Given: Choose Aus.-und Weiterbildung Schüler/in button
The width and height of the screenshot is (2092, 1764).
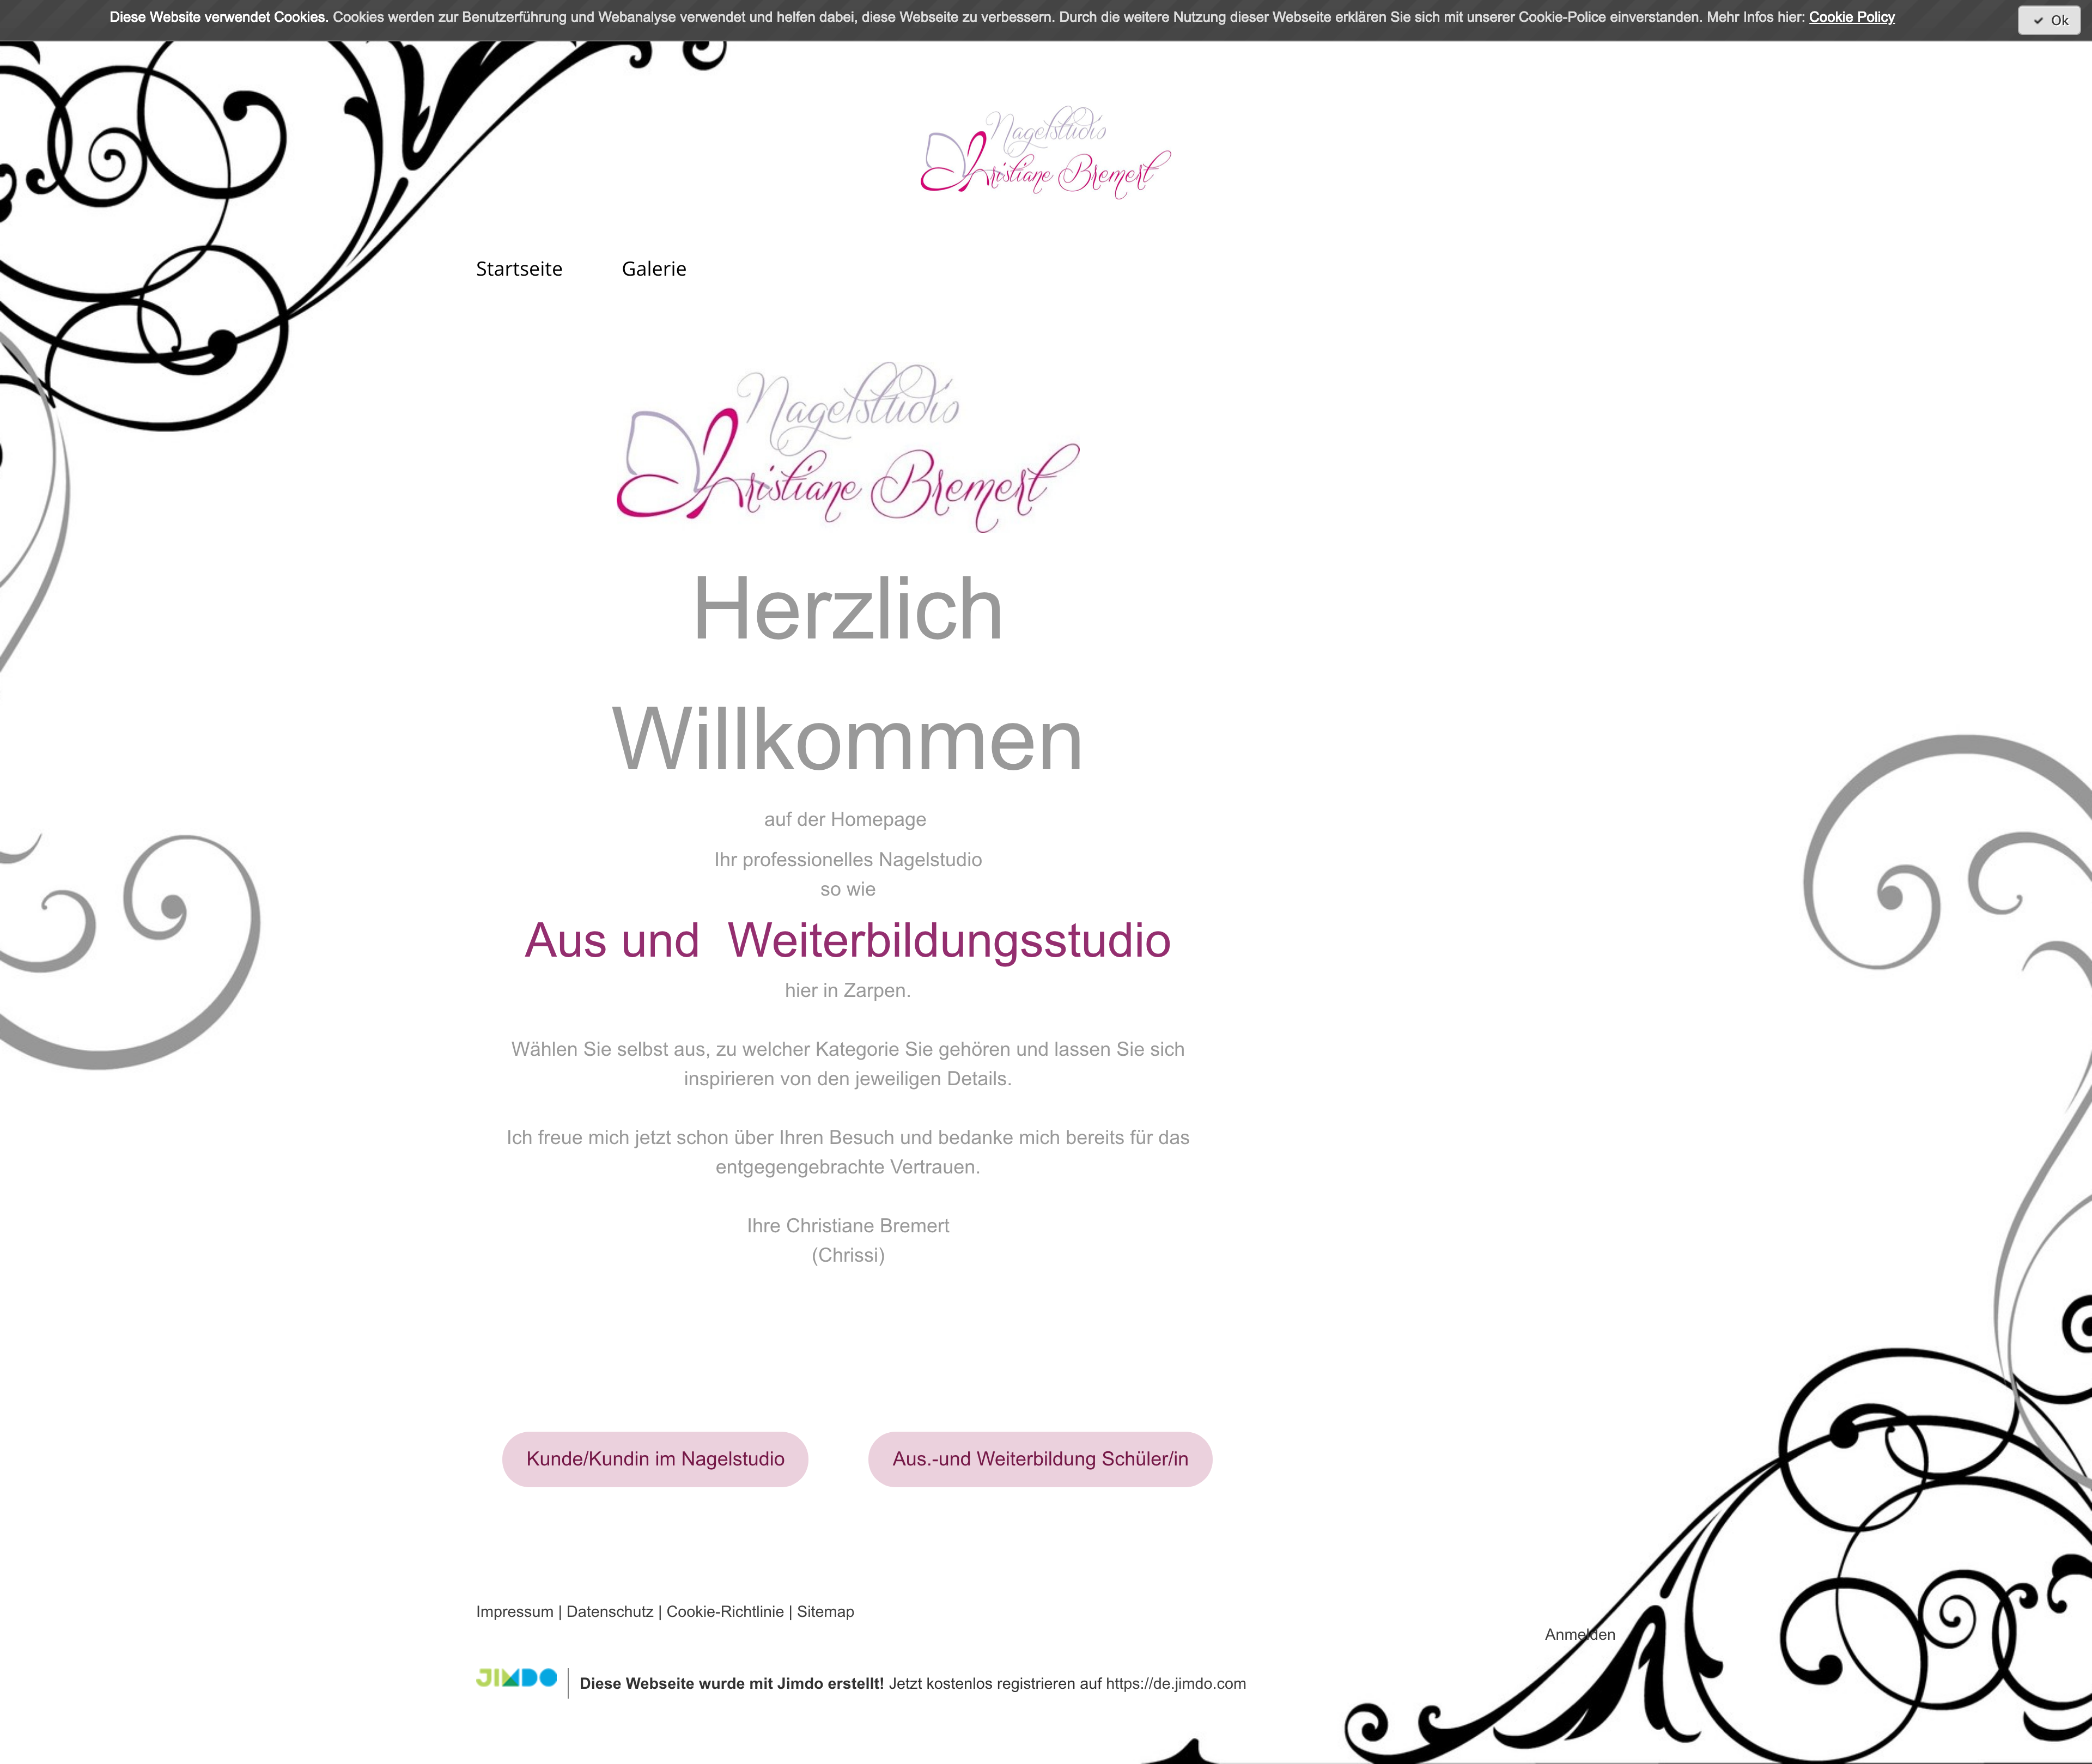Looking at the screenshot, I should [1040, 1459].
